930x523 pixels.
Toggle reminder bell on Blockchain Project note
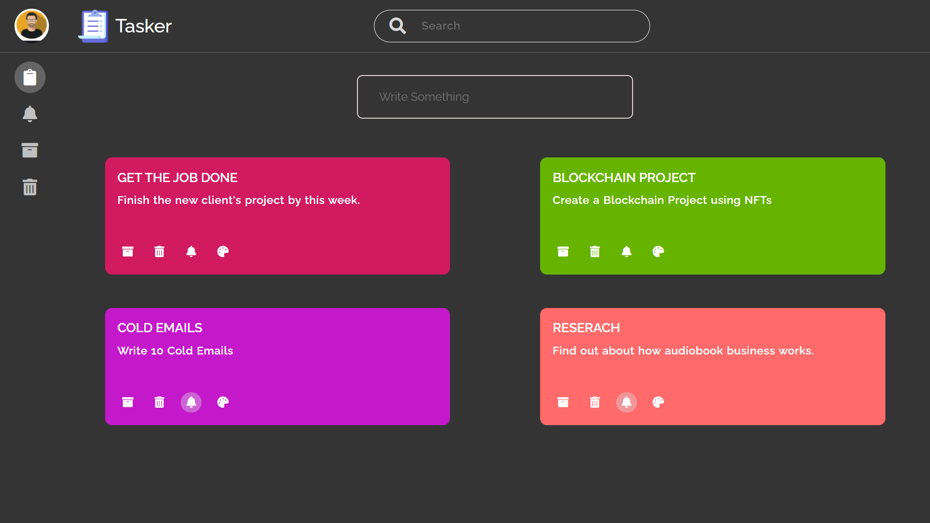coord(626,251)
